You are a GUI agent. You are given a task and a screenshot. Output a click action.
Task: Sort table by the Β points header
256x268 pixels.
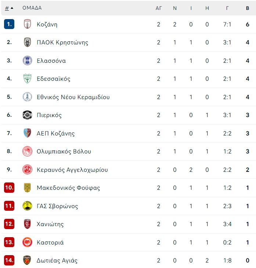click(x=248, y=8)
